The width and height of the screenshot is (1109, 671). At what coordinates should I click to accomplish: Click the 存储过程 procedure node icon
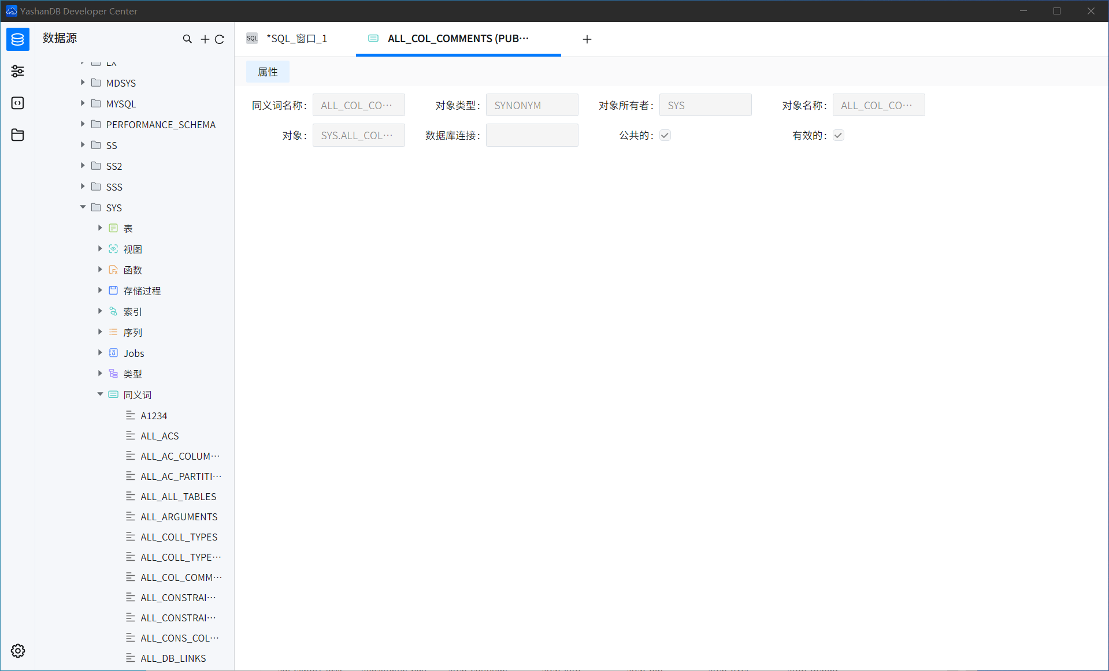113,290
